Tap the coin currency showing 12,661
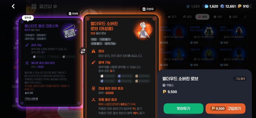 pyautogui.click(x=228, y=6)
